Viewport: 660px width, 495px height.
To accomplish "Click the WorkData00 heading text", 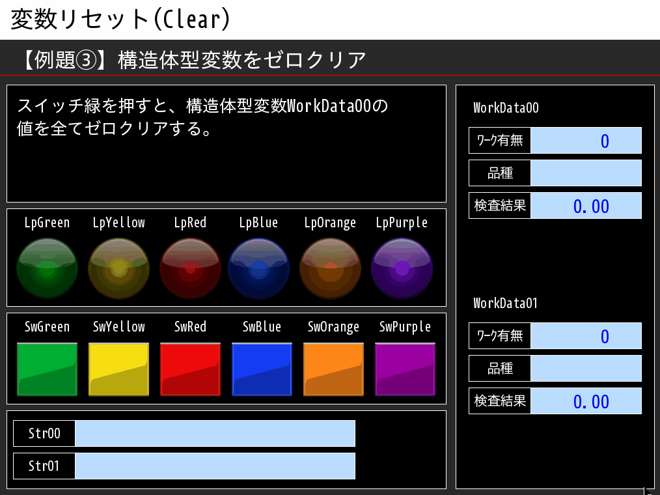I will pyautogui.click(x=506, y=108).
